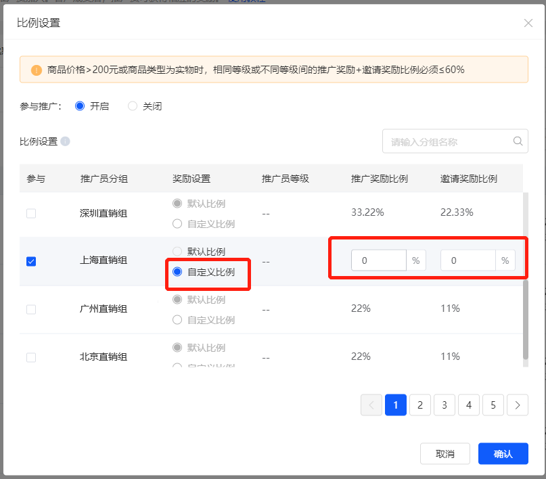This screenshot has height=479, width=546.
Task: Select 默认比例 for 北京直销组
Action: 177,348
